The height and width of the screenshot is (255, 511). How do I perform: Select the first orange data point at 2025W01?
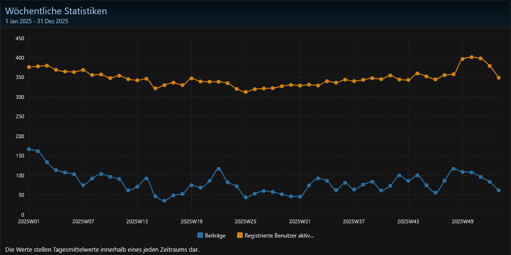click(x=29, y=67)
